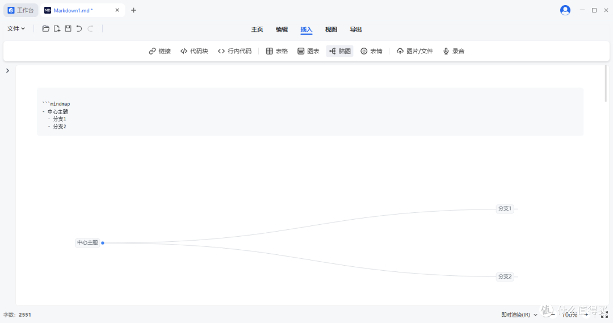The image size is (613, 323).
Task: Select the 分支2 mind map node
Action: point(505,276)
